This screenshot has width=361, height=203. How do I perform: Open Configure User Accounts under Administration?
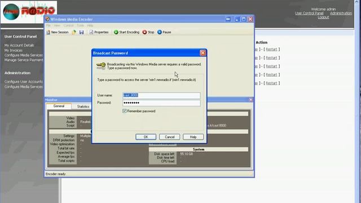(24, 82)
